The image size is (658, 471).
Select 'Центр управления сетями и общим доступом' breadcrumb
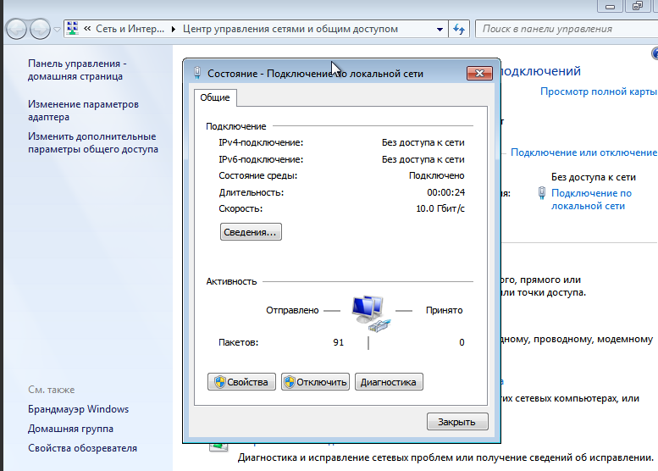[x=290, y=29]
